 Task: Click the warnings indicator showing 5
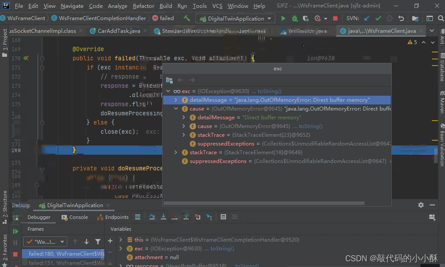[412, 42]
